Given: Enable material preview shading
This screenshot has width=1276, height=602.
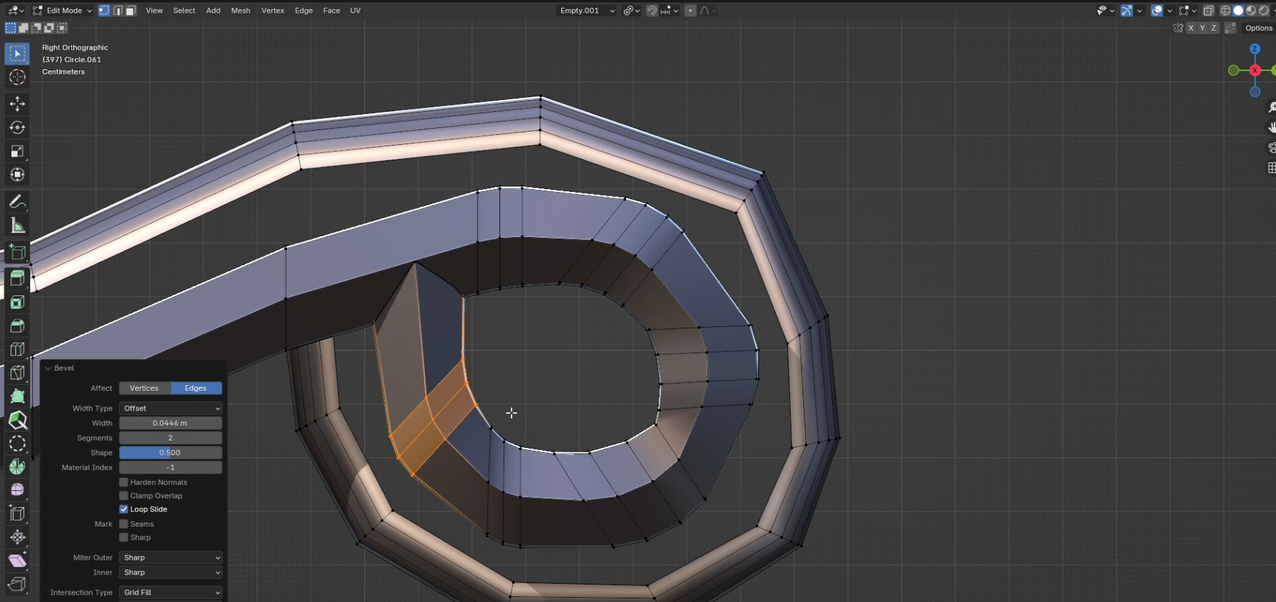Looking at the screenshot, I should pos(1251,11).
